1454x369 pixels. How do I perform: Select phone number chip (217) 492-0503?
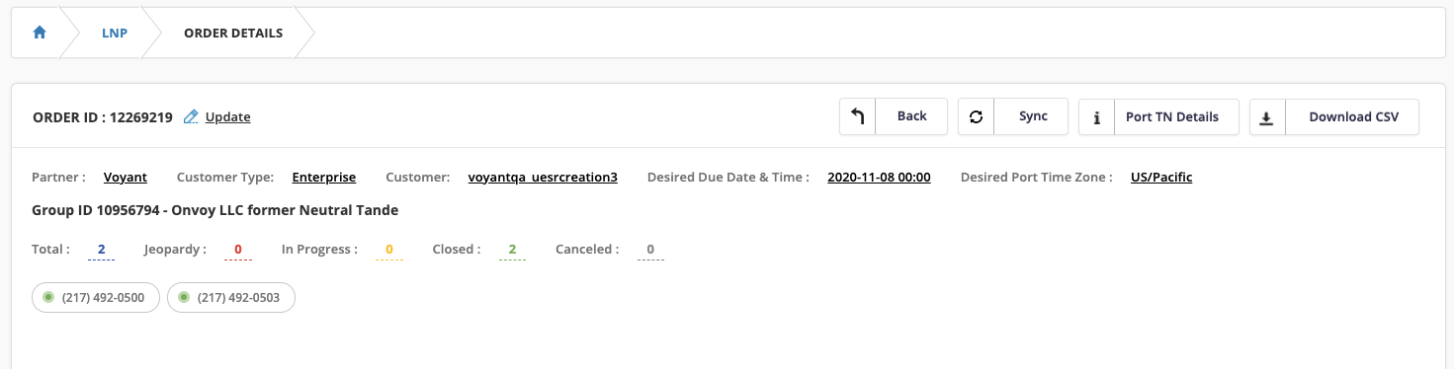[231, 297]
